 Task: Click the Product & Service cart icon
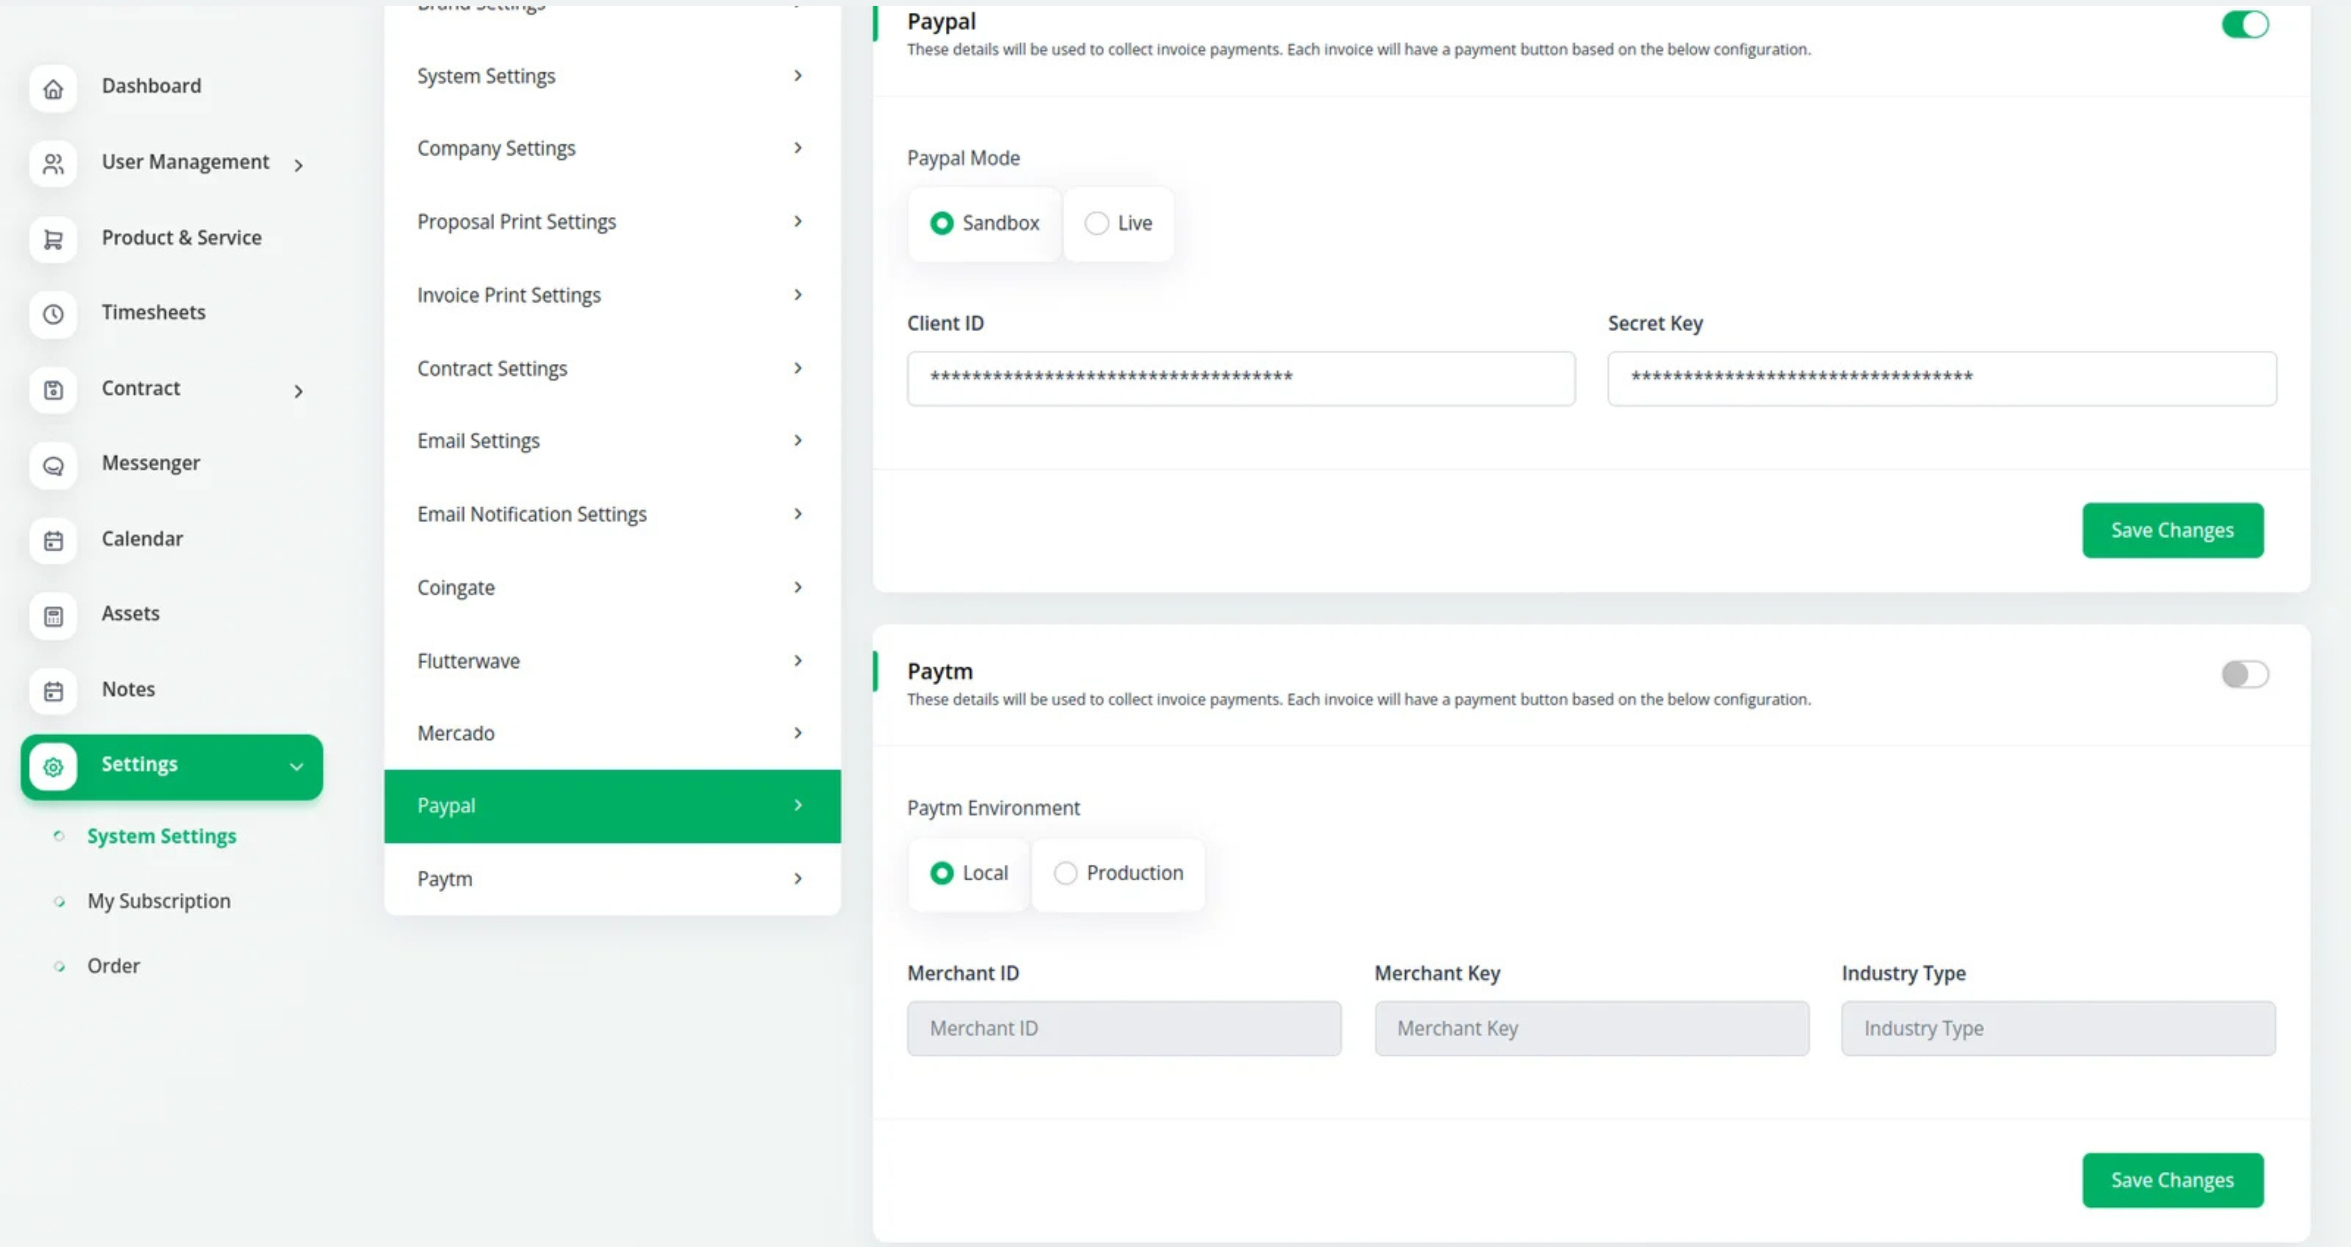click(x=53, y=239)
